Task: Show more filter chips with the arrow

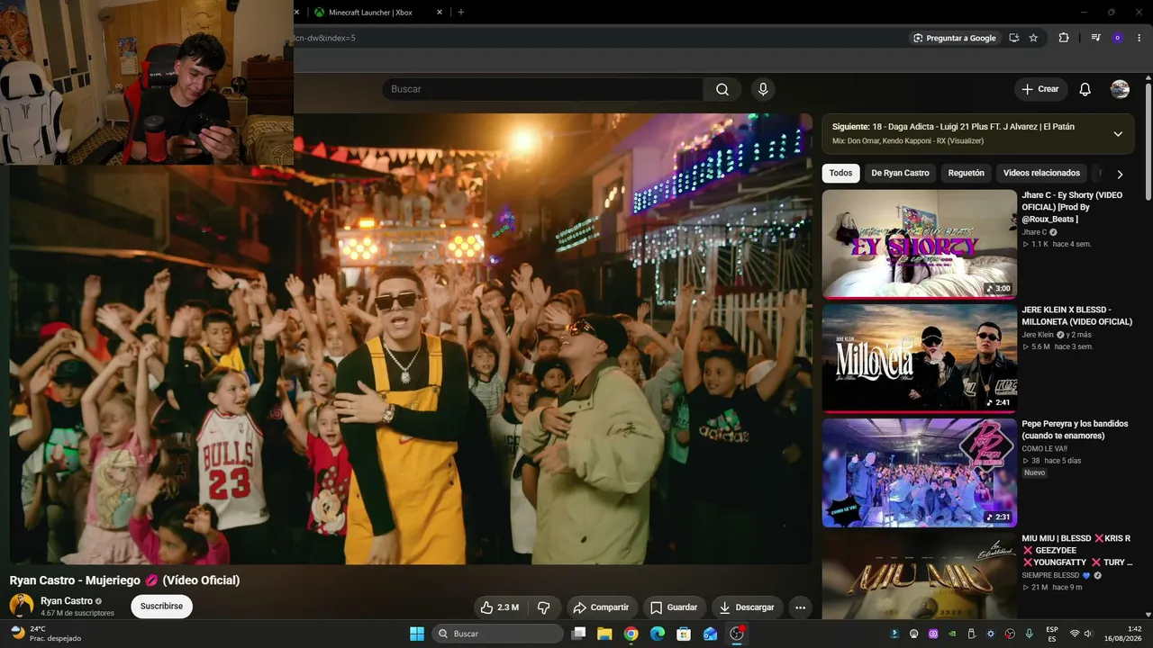Action: coord(1120,174)
